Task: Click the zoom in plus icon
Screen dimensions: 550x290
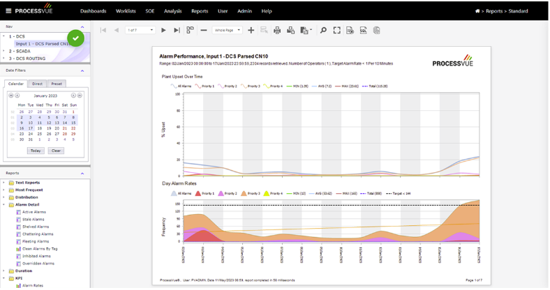Action: [x=251, y=31]
